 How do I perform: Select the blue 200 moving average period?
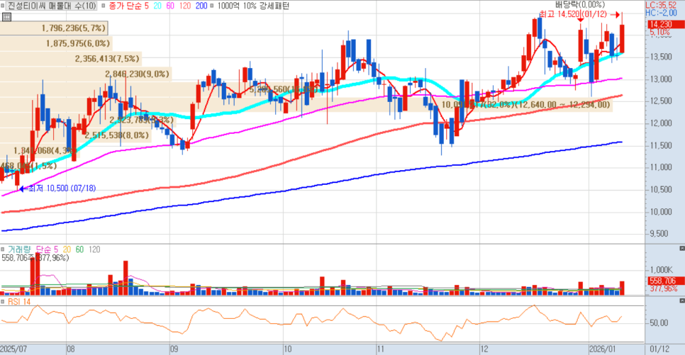click(x=201, y=6)
